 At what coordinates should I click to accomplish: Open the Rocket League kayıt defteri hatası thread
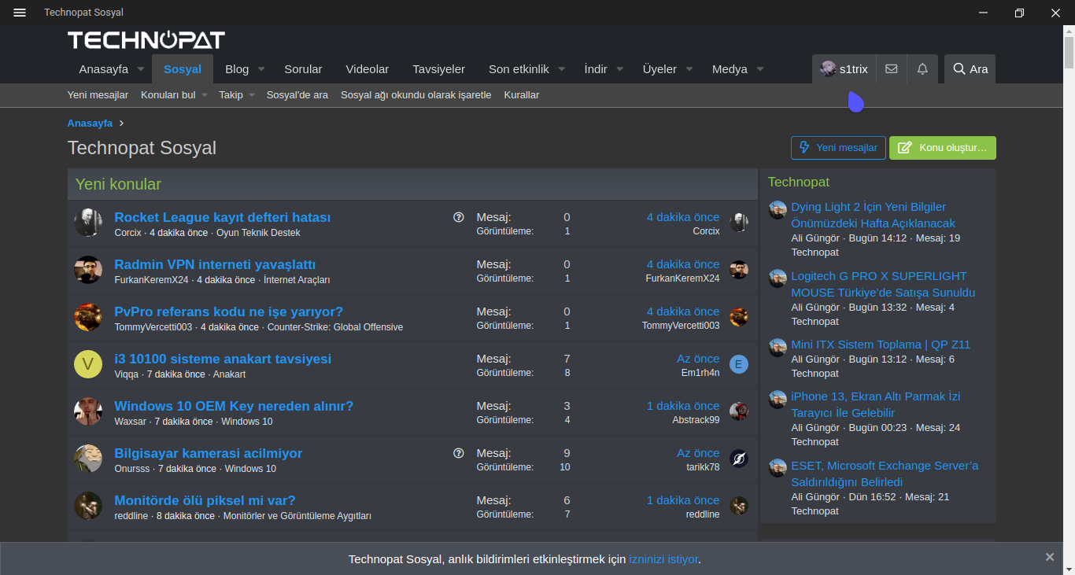point(223,217)
